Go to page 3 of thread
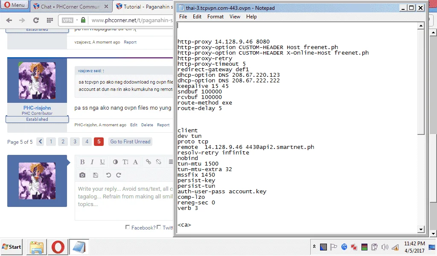Viewport: 437px width, 256px height. tap(75, 142)
